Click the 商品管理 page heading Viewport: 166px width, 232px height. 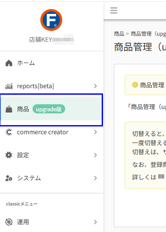coord(140,47)
